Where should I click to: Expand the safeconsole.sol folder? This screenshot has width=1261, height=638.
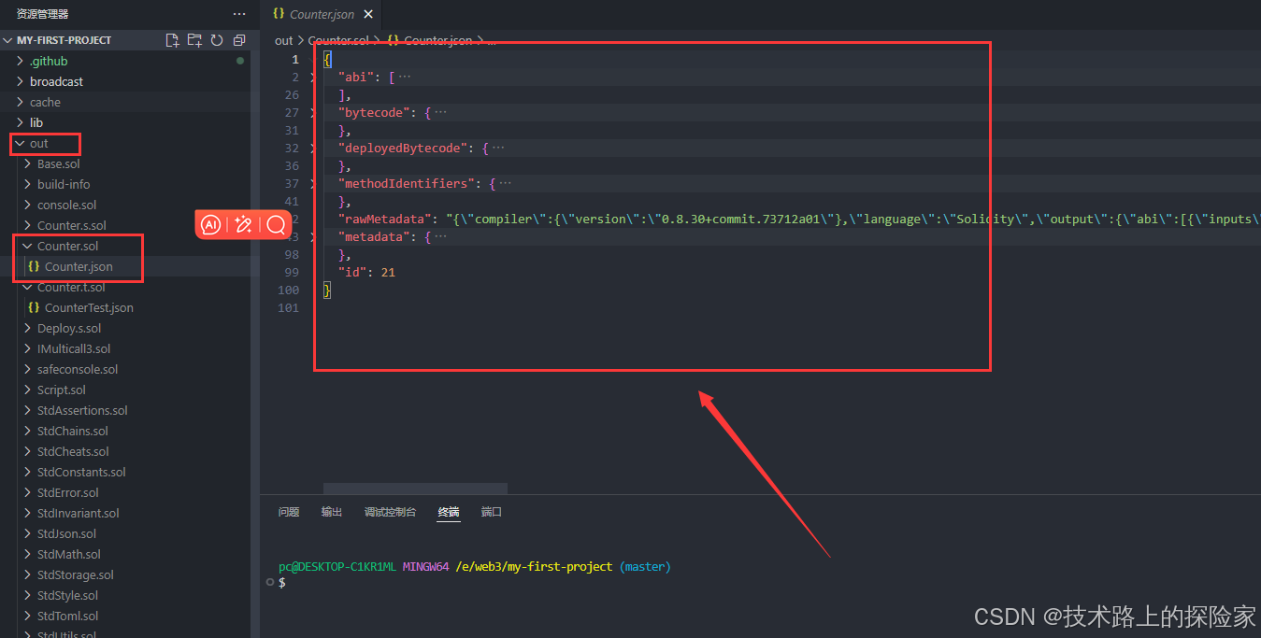pos(125,369)
